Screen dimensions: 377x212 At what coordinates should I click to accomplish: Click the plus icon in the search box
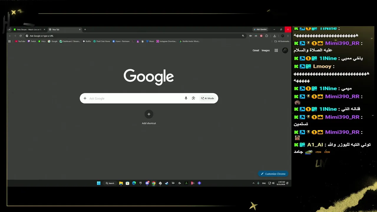pyautogui.click(x=85, y=98)
